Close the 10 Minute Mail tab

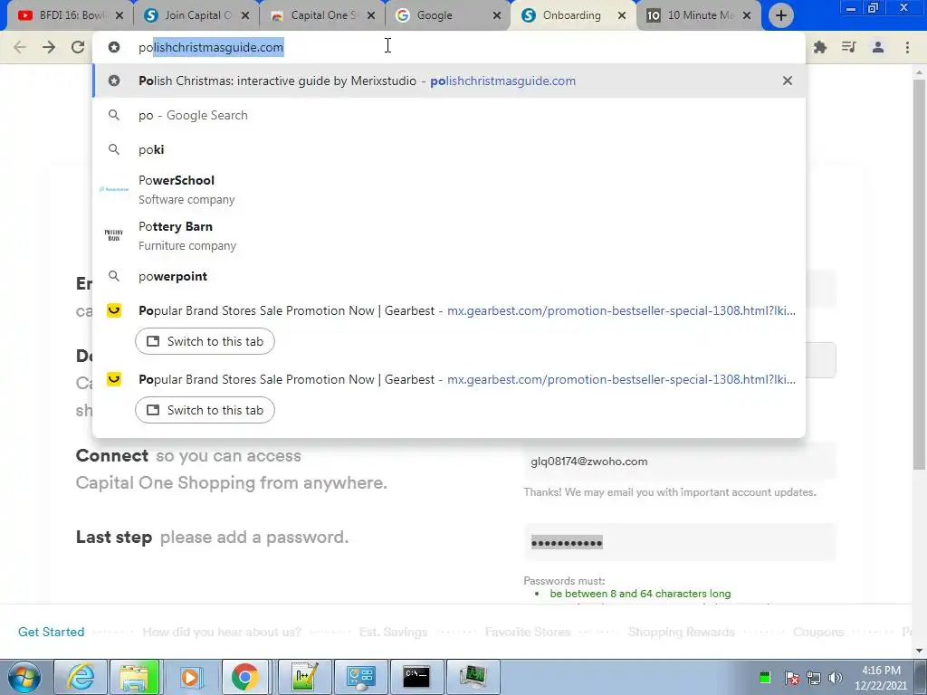[x=747, y=16]
